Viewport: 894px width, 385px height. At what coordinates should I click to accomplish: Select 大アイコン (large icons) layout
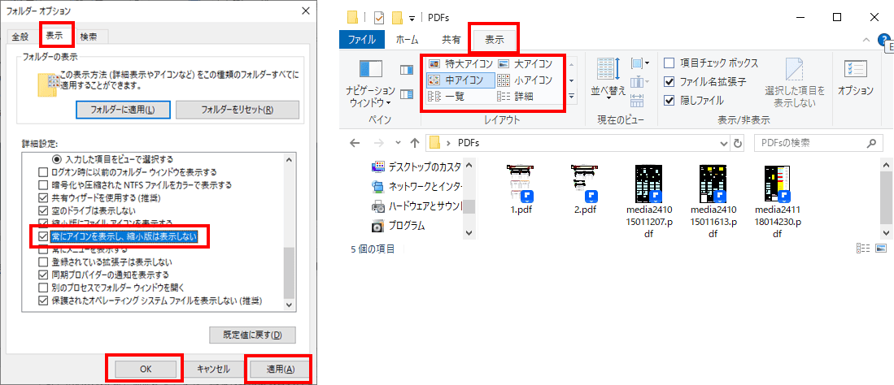coord(525,64)
